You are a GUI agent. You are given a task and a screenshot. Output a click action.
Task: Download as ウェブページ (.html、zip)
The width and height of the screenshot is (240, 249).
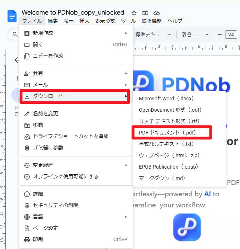tap(179, 155)
